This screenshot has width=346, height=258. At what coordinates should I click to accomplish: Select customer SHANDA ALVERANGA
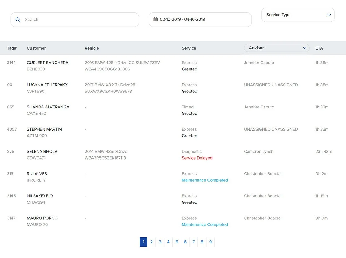(x=48, y=107)
